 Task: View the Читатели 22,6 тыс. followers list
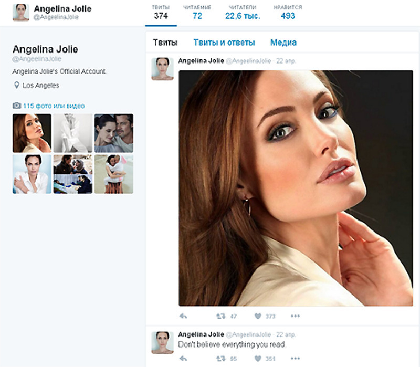pyautogui.click(x=243, y=13)
